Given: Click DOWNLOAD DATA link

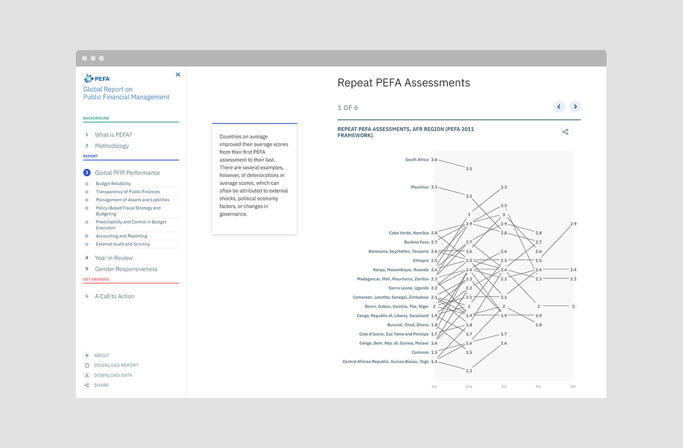Looking at the screenshot, I should 113,375.
